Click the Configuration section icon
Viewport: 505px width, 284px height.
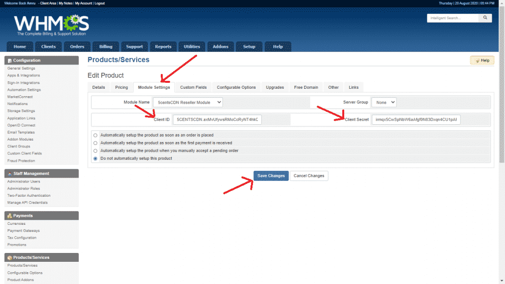point(10,61)
